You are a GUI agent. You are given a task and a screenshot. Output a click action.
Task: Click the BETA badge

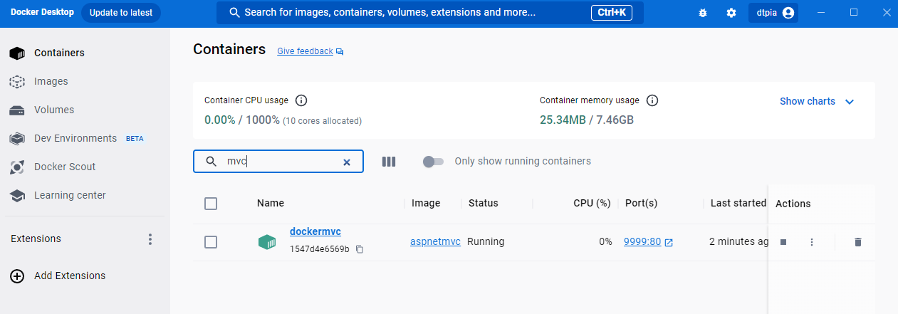point(135,139)
